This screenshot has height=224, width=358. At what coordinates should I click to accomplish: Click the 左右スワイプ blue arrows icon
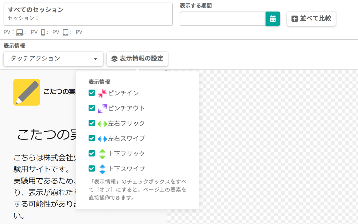tap(102, 139)
